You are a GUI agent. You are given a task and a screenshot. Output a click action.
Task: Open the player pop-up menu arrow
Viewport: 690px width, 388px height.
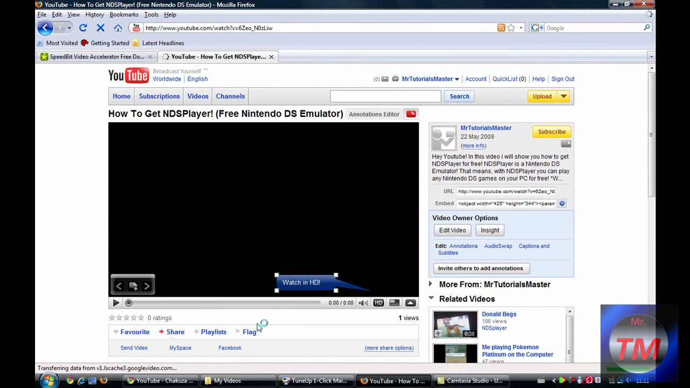[x=411, y=303]
